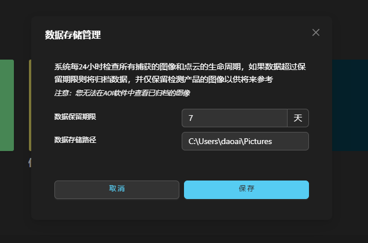The image size is (368, 243).
Task: Select the yellow-bordered card behind the dialog
Action: coord(30,105)
